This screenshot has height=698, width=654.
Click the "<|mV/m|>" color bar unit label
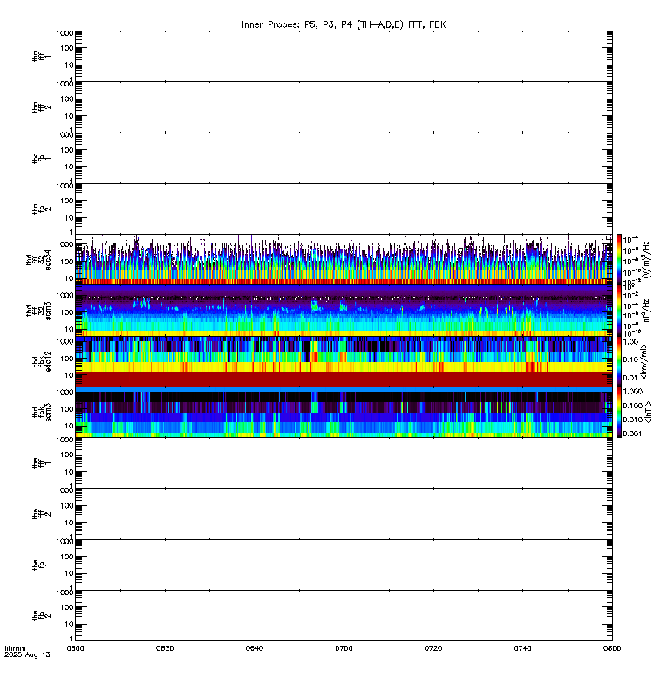click(644, 361)
